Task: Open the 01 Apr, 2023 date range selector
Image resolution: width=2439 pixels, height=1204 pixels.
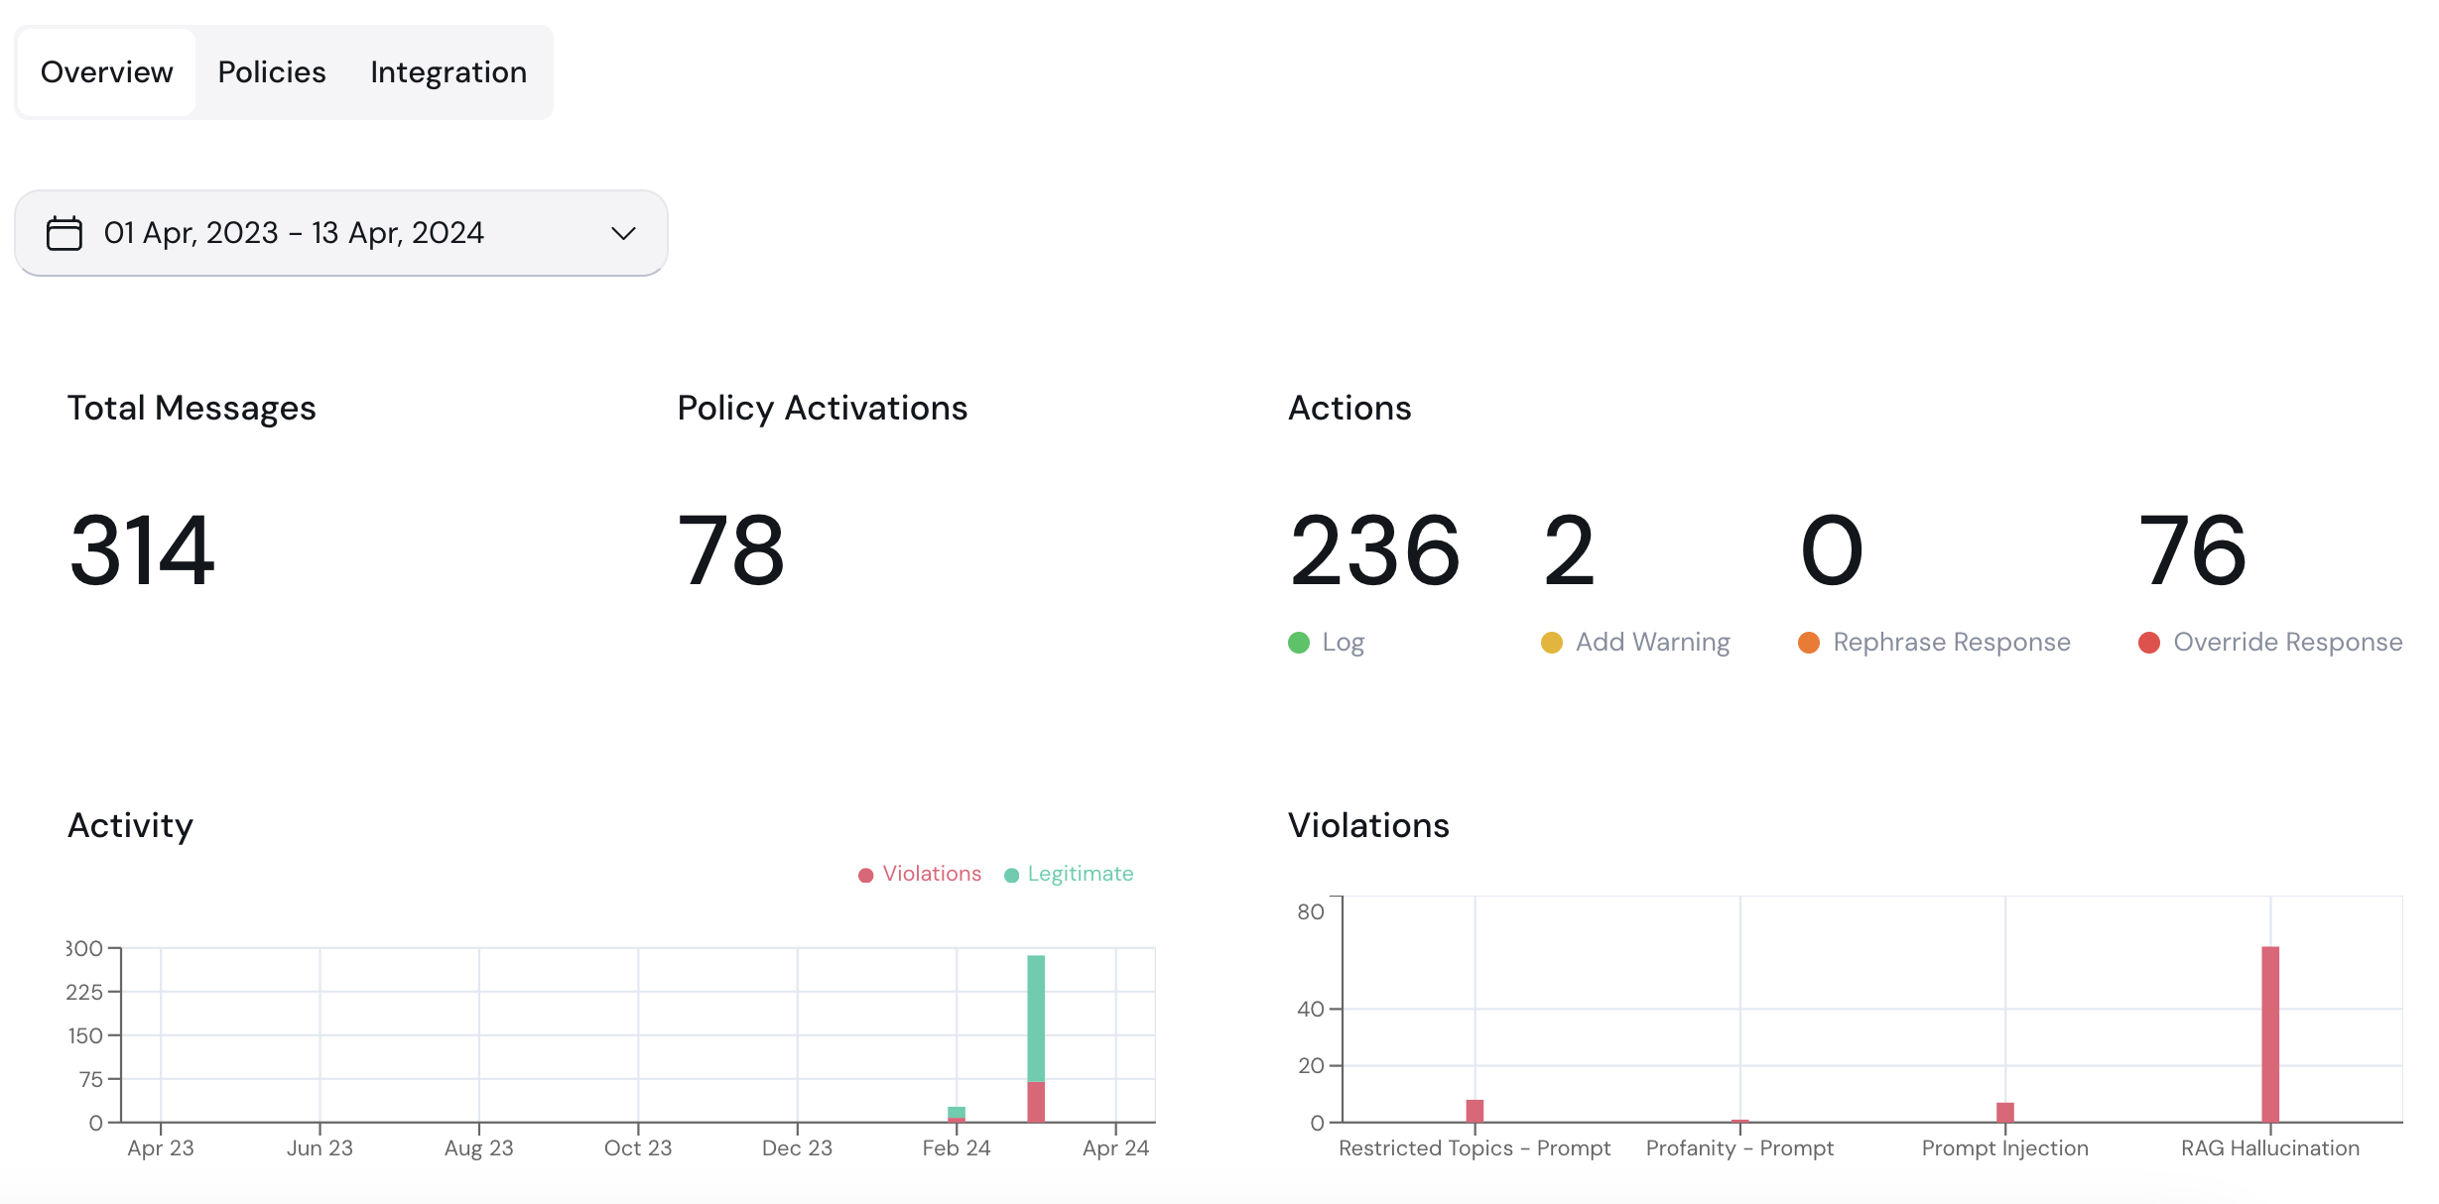Action: tap(294, 233)
